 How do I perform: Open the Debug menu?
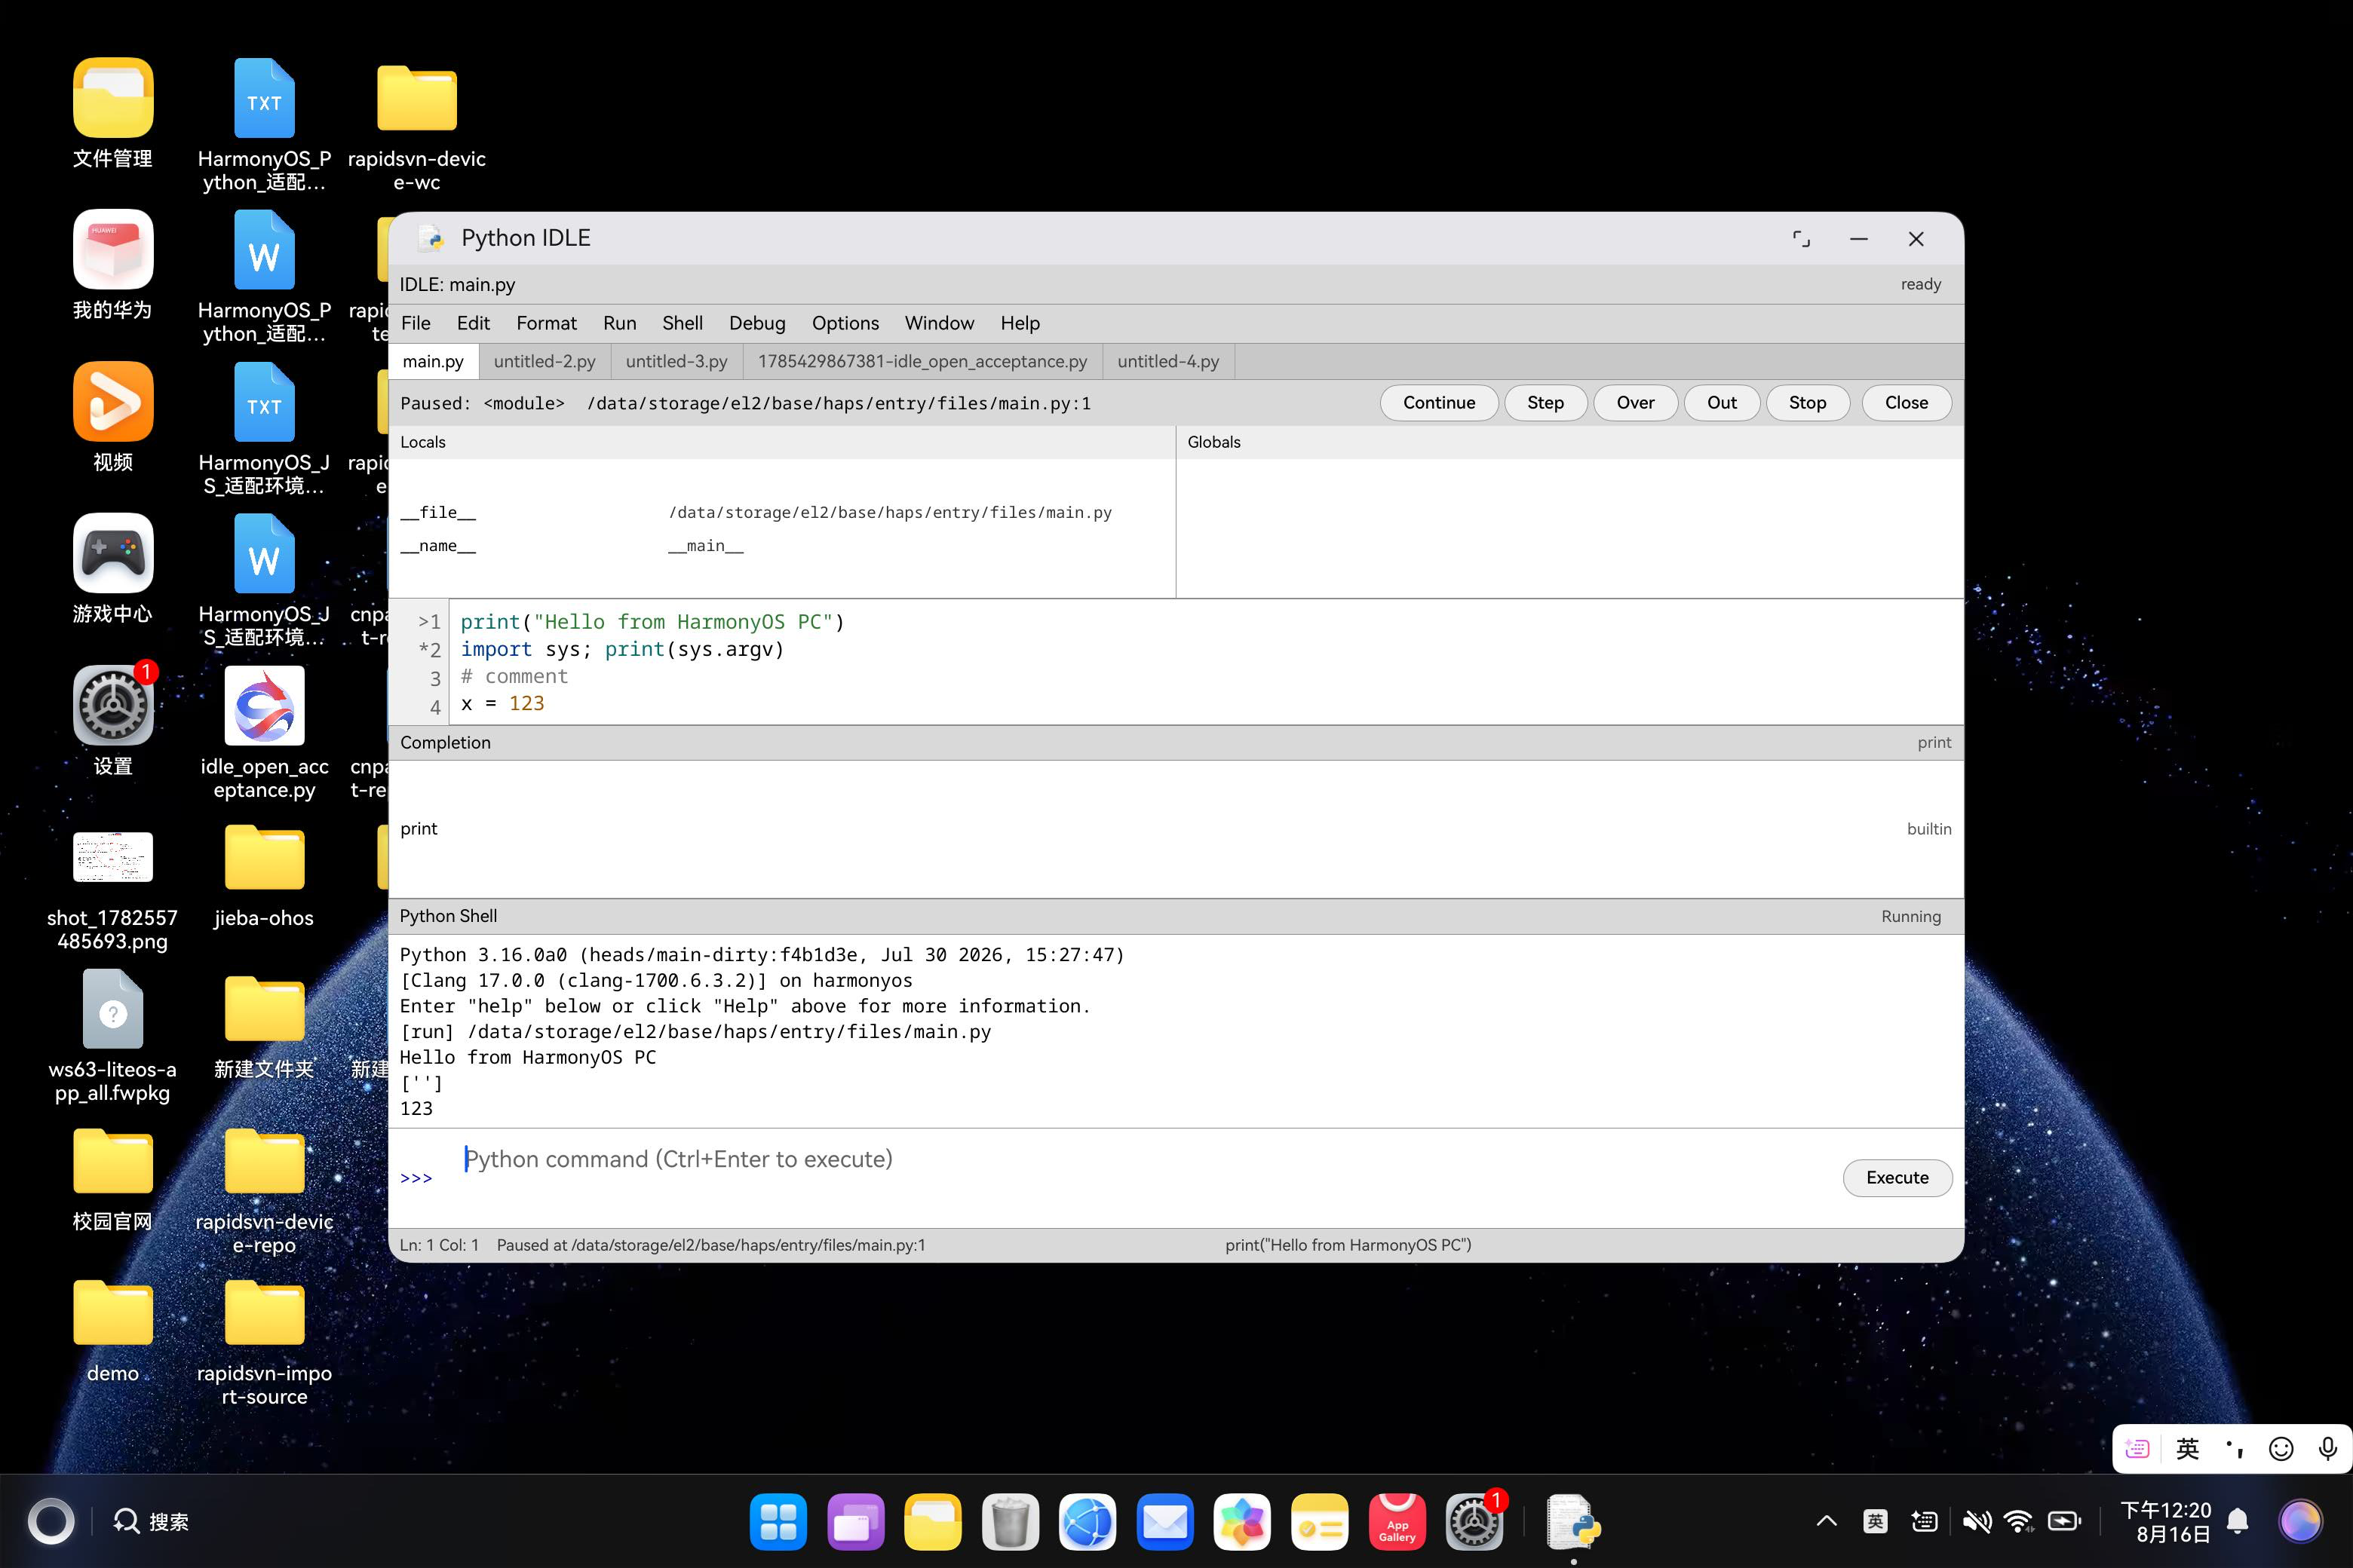(757, 323)
